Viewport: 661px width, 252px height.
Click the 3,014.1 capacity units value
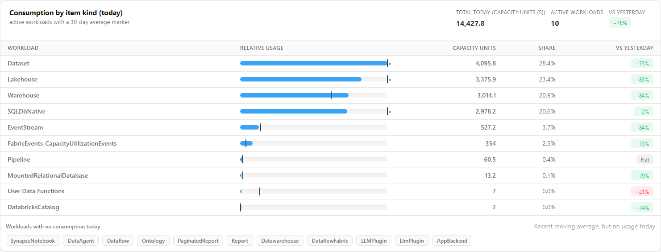(x=486, y=96)
